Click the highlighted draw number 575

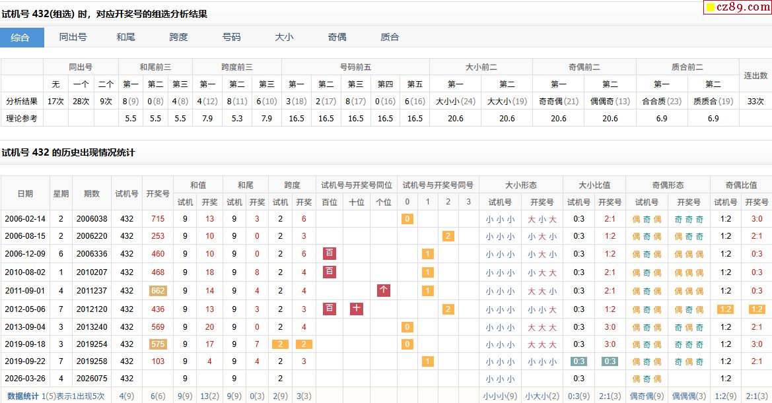point(158,344)
